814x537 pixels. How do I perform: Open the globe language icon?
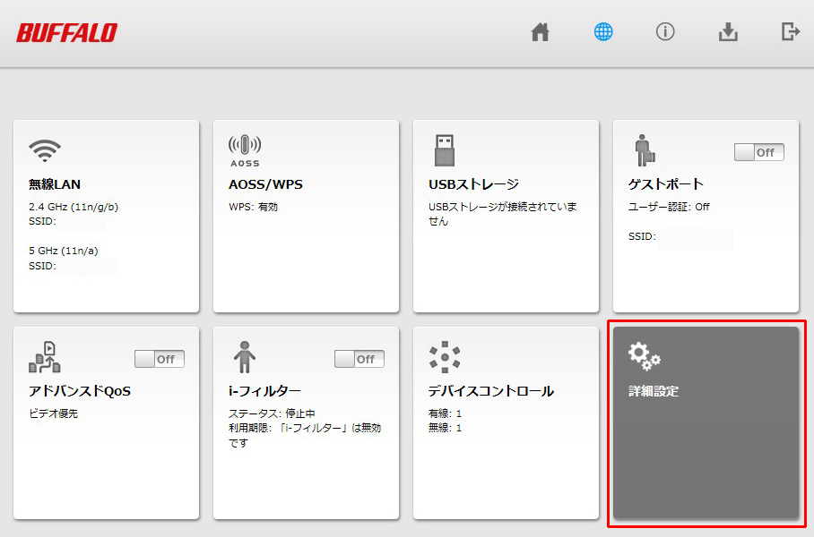click(603, 32)
